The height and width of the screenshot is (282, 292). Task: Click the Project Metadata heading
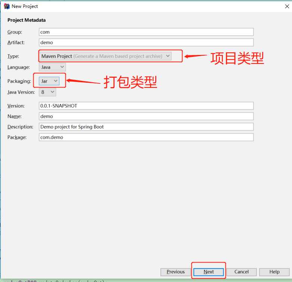point(27,20)
